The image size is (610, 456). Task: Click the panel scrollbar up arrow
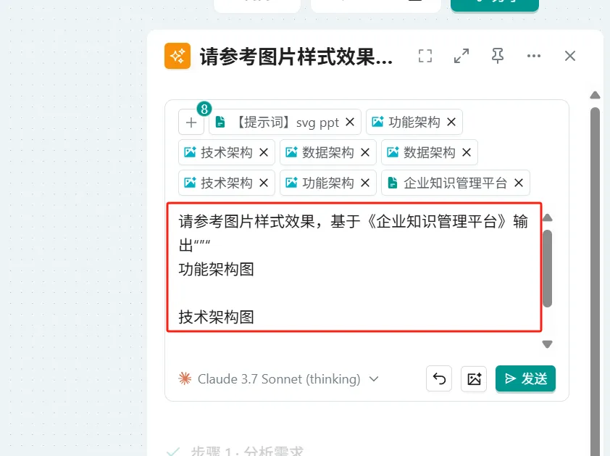[595, 96]
